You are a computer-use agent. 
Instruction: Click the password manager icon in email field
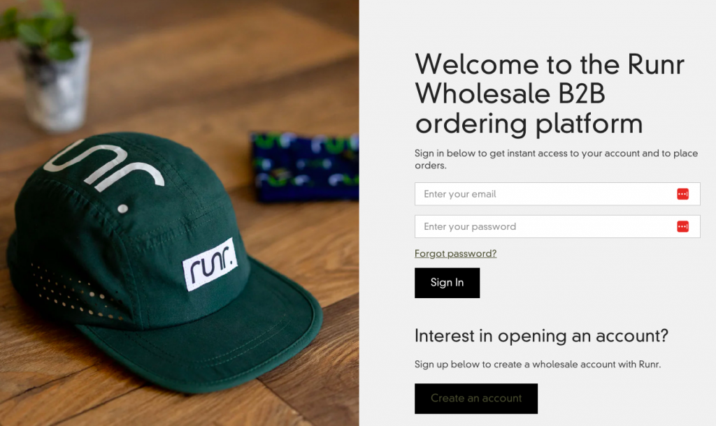click(x=682, y=194)
